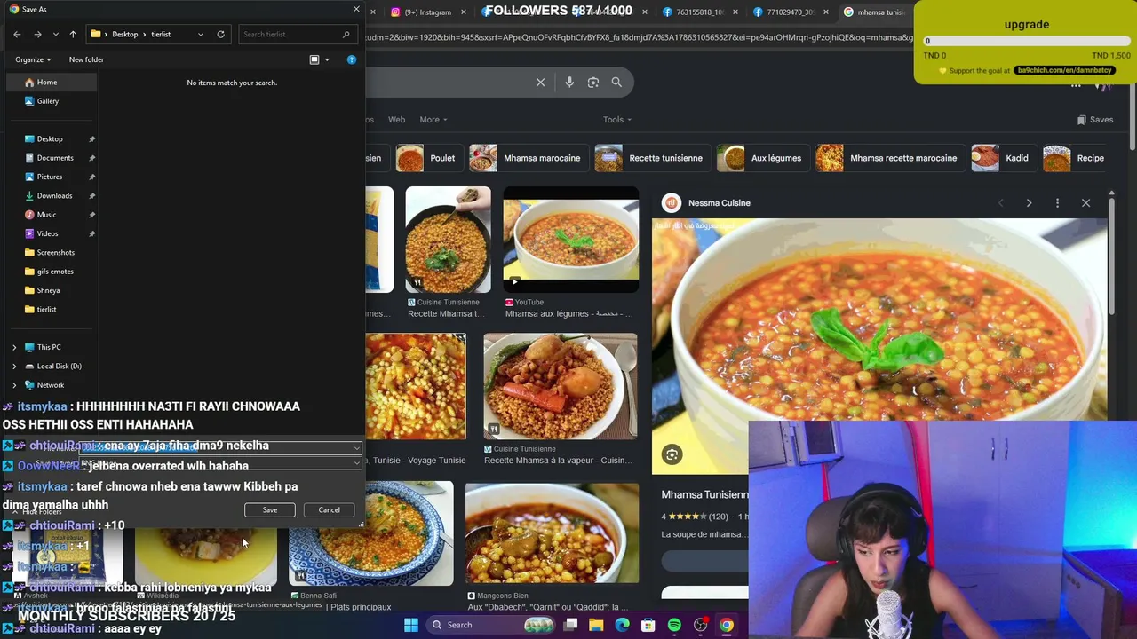Click Cancel button in dialog
The height and width of the screenshot is (639, 1137).
(329, 510)
